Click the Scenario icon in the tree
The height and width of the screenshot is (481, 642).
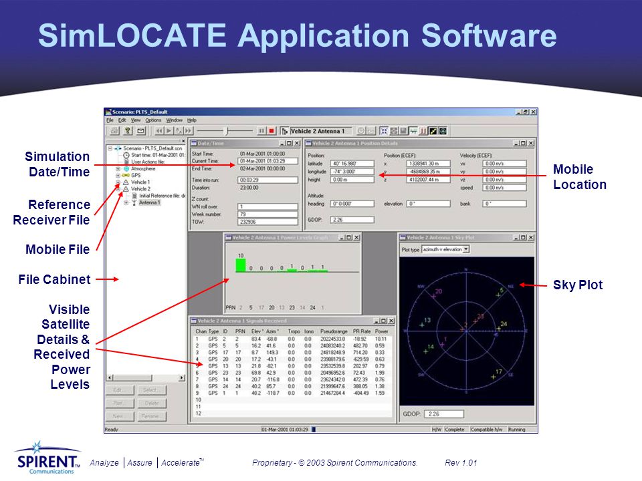[x=118, y=148]
